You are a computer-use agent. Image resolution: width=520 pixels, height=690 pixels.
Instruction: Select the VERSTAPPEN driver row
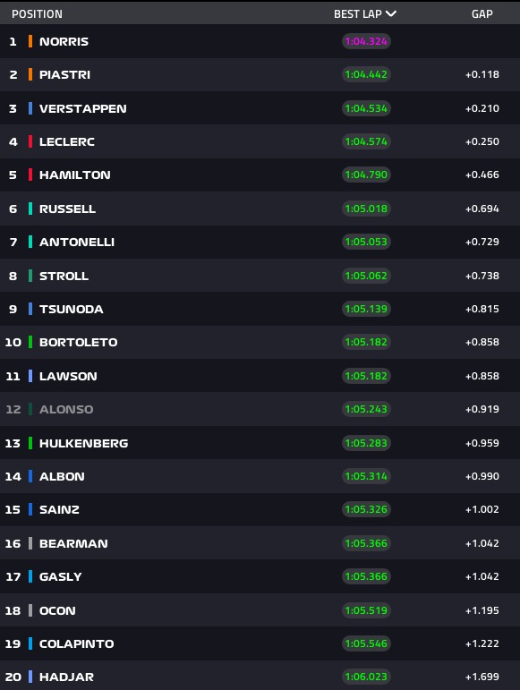pyautogui.click(x=260, y=108)
